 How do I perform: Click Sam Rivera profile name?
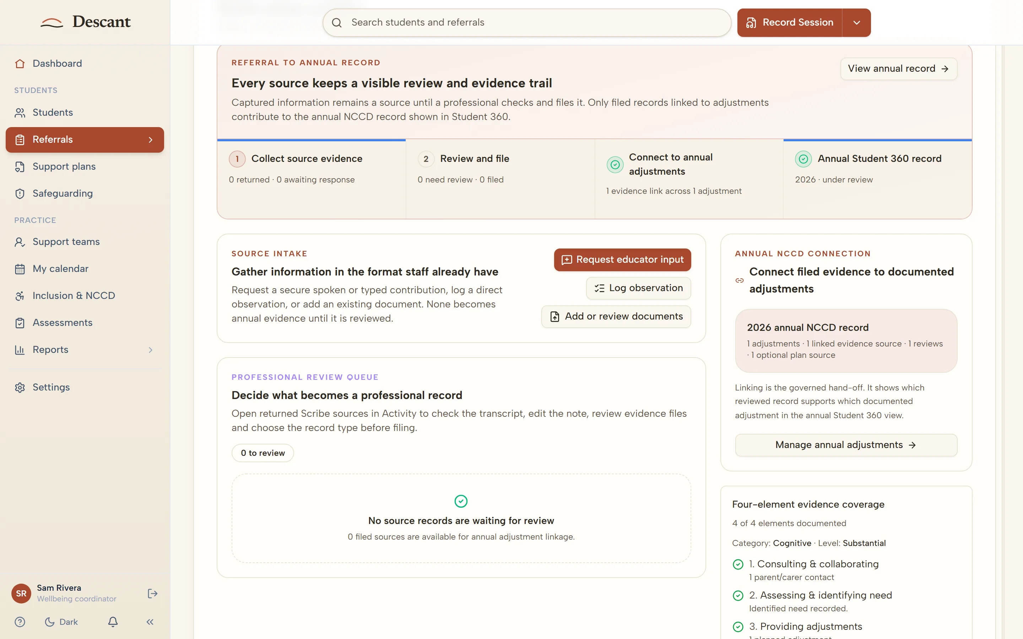[x=59, y=588]
